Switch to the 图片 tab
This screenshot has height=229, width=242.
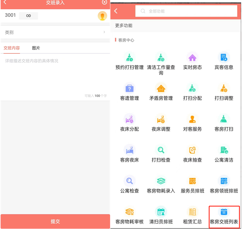click(36, 48)
